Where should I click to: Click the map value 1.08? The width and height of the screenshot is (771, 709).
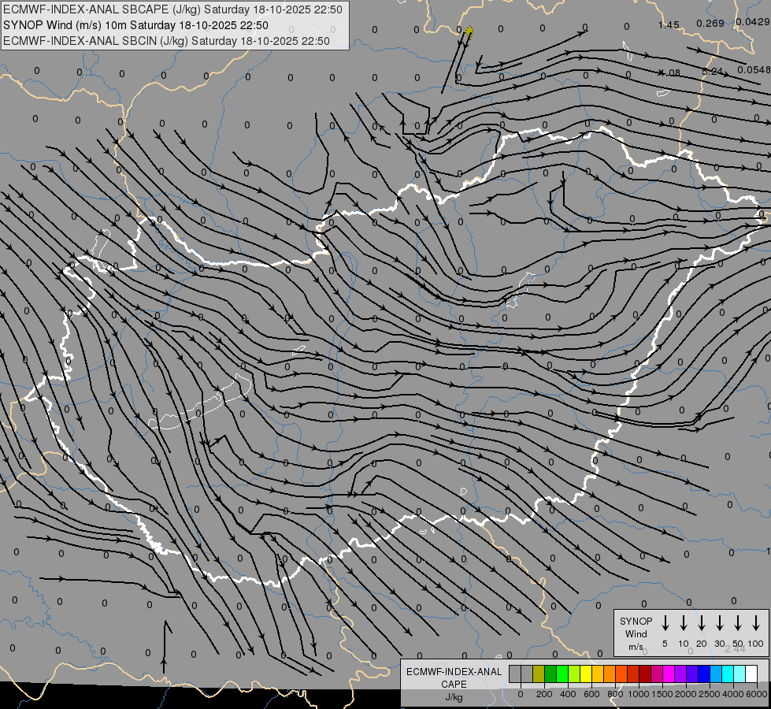click(669, 72)
